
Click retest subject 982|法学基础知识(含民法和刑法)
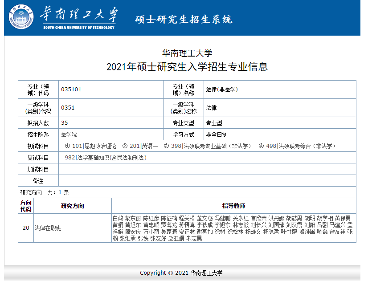106,158
